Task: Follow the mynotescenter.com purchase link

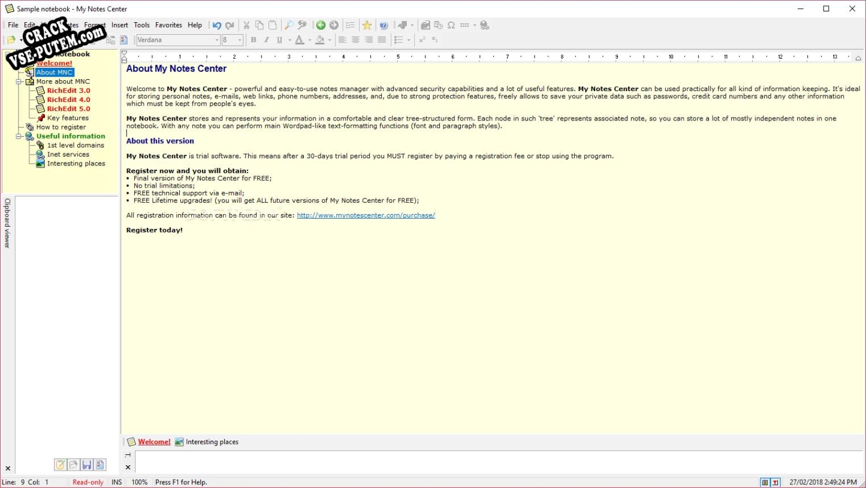Action: (366, 215)
